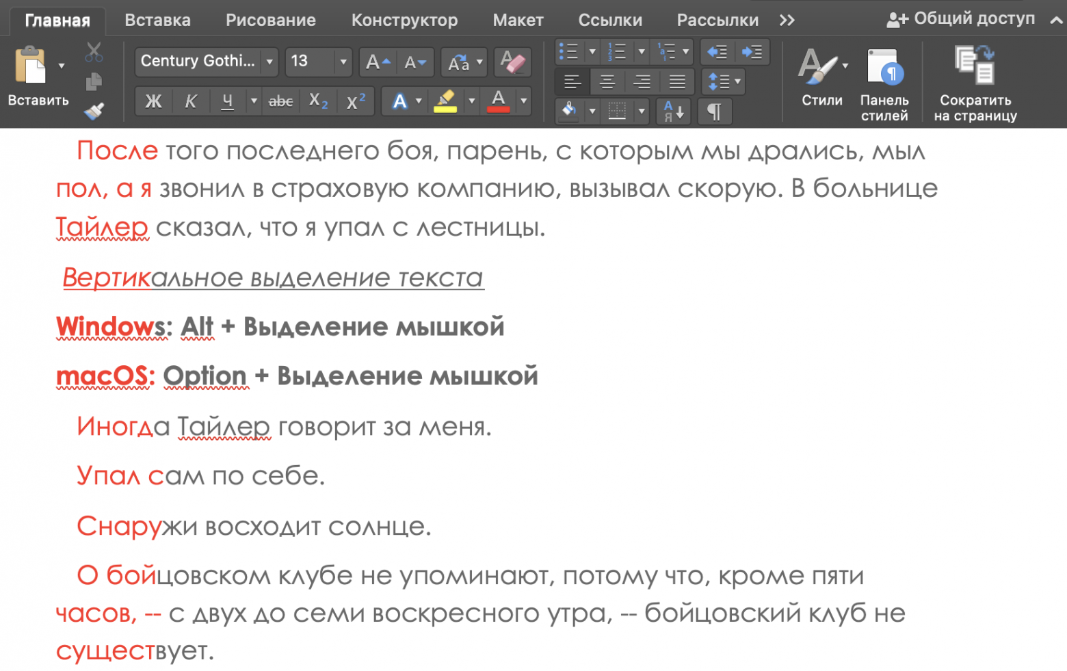Toggle underline on the selection
1067x671 pixels.
tap(226, 101)
